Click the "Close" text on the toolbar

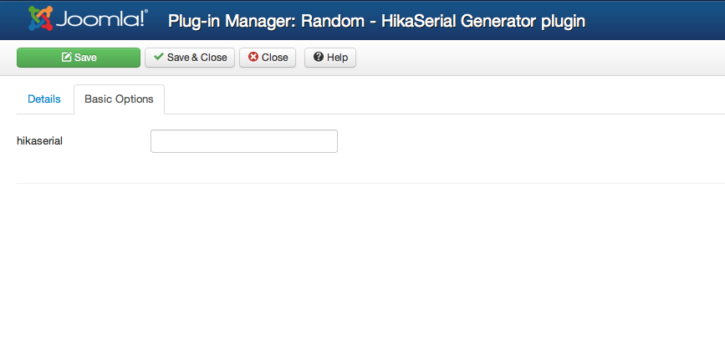tap(274, 58)
